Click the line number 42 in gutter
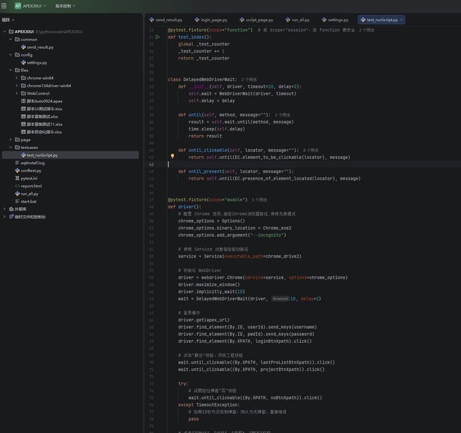This screenshot has width=461, height=433. click(x=152, y=164)
